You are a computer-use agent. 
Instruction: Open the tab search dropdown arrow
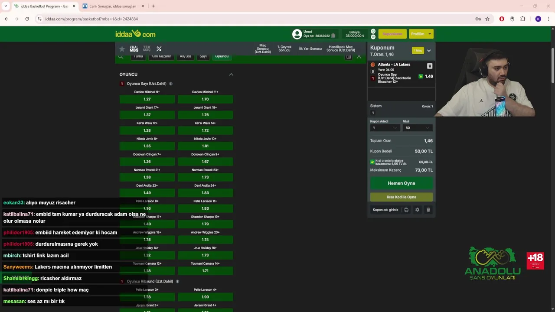click(x=6, y=6)
